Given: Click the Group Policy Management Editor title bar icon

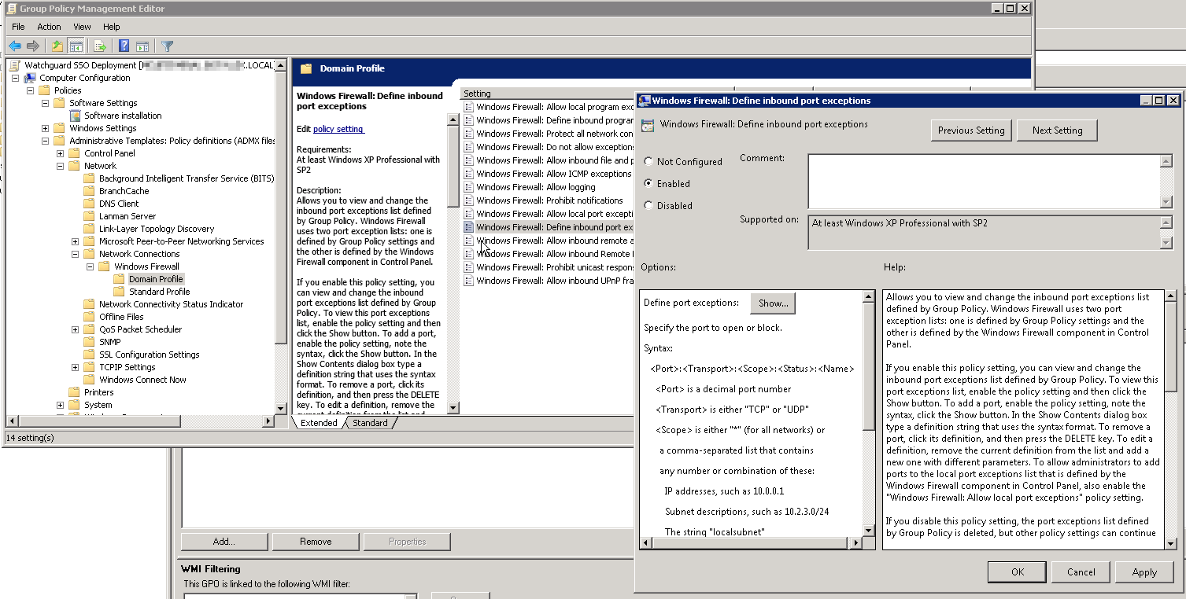Looking at the screenshot, I should pyautogui.click(x=10, y=9).
